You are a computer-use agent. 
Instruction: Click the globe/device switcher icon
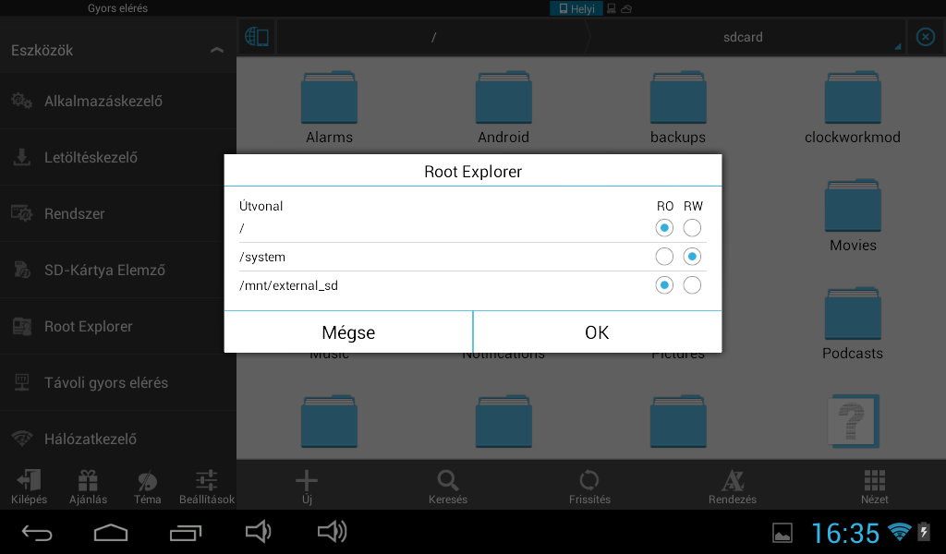[x=257, y=37]
